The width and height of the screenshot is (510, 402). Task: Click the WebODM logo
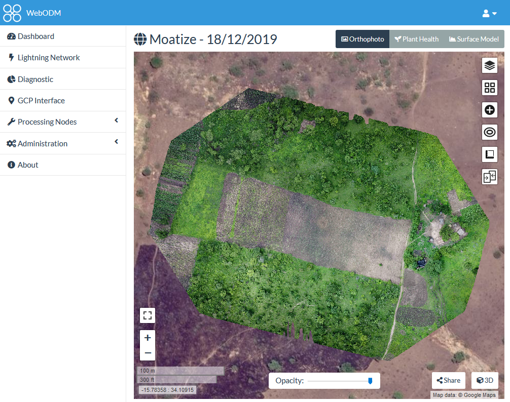coord(12,13)
